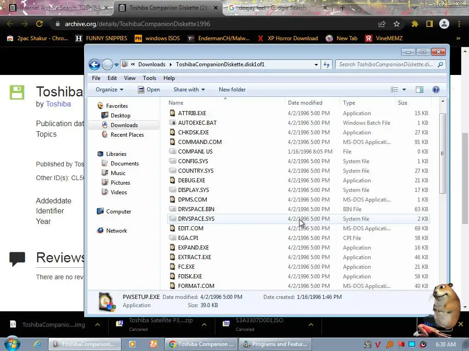The image size is (469, 351).
Task: Open the view options dropdown arrow
Action: pyautogui.click(x=404, y=90)
